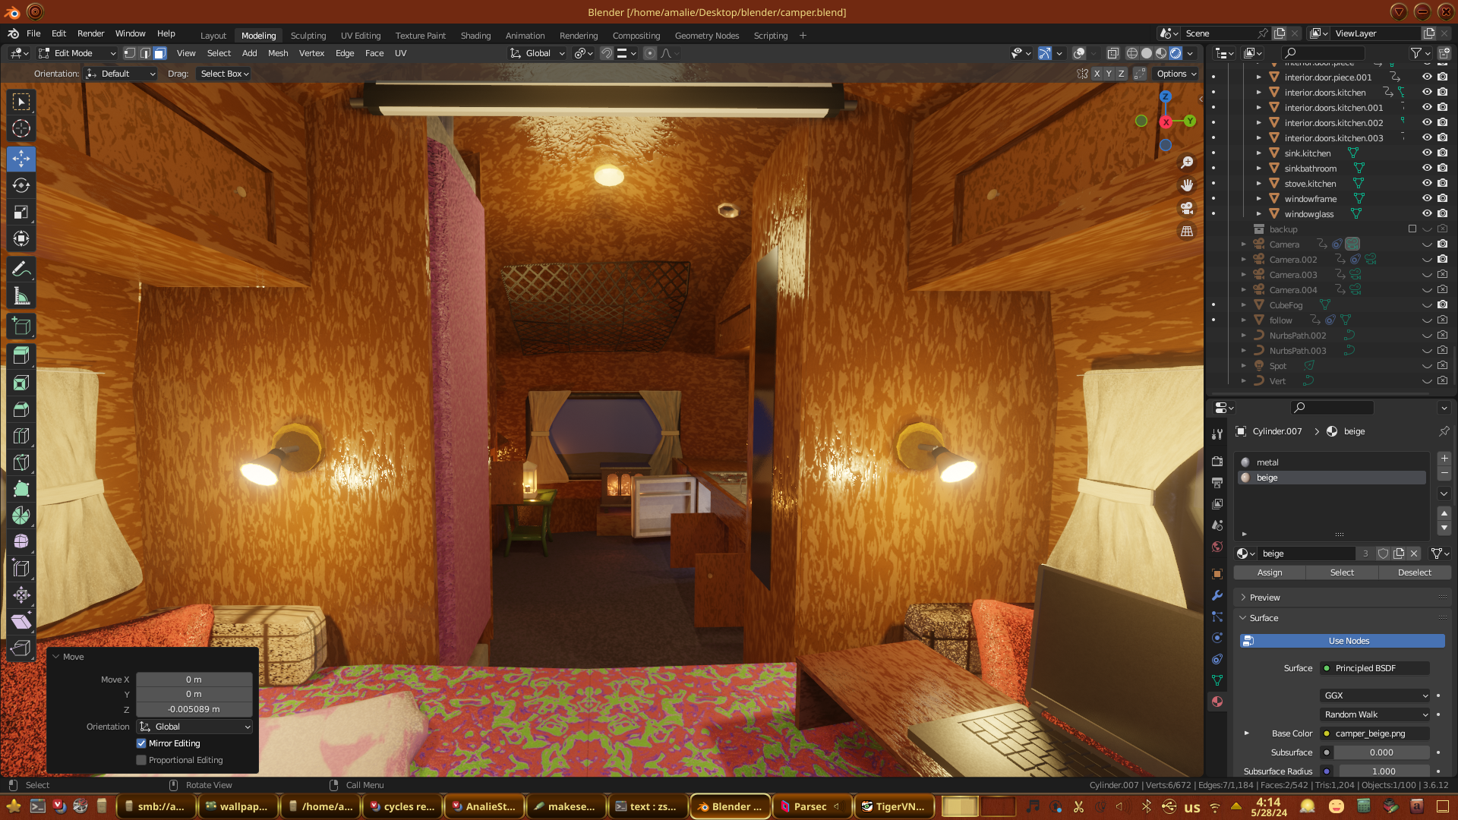Click the Assign material button

(x=1269, y=572)
